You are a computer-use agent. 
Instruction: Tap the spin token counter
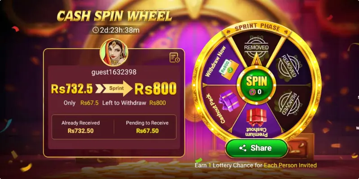pos(256,92)
